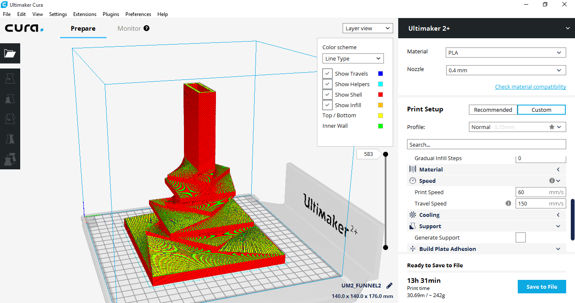Click the Gradual Infill Steps field
The width and height of the screenshot is (575, 303).
pyautogui.click(x=540, y=158)
